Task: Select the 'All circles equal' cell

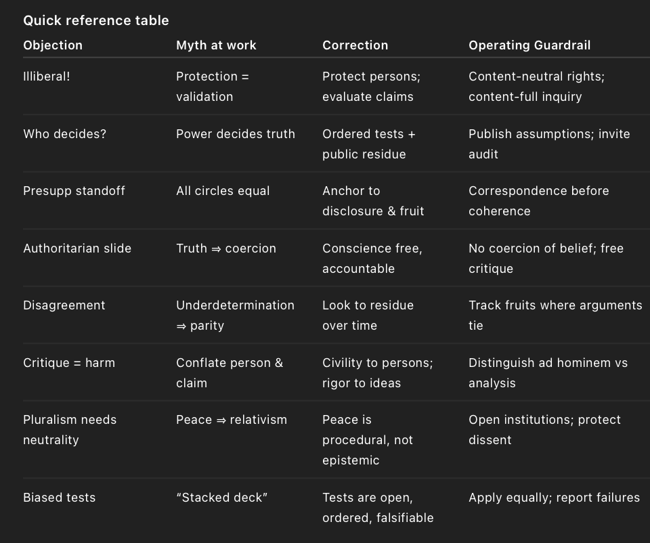Action: 223,191
